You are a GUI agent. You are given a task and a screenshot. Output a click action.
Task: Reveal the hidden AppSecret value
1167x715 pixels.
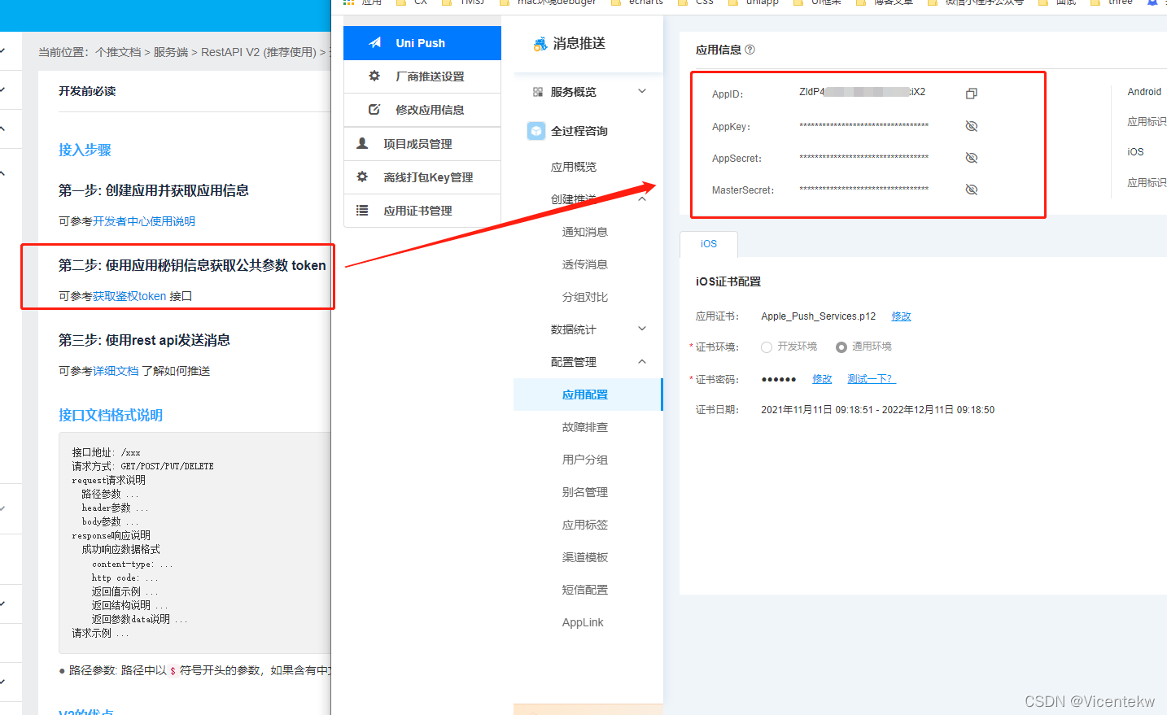point(971,158)
